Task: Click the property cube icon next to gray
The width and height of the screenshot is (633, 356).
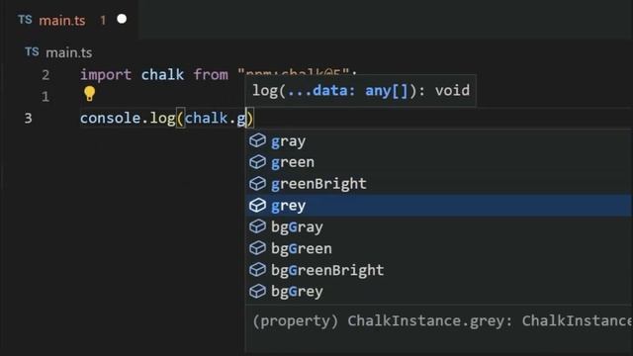Action: point(257,140)
